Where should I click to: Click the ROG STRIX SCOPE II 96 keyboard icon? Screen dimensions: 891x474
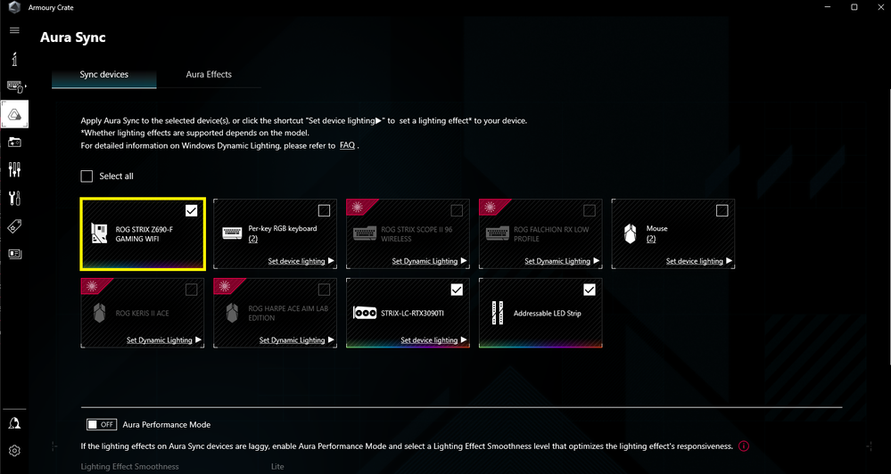[365, 233]
